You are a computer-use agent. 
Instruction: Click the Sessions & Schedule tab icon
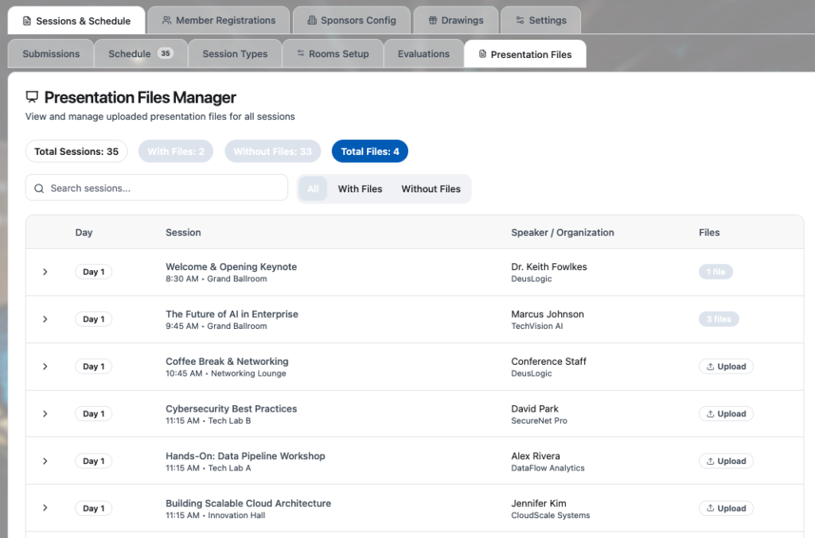[27, 21]
